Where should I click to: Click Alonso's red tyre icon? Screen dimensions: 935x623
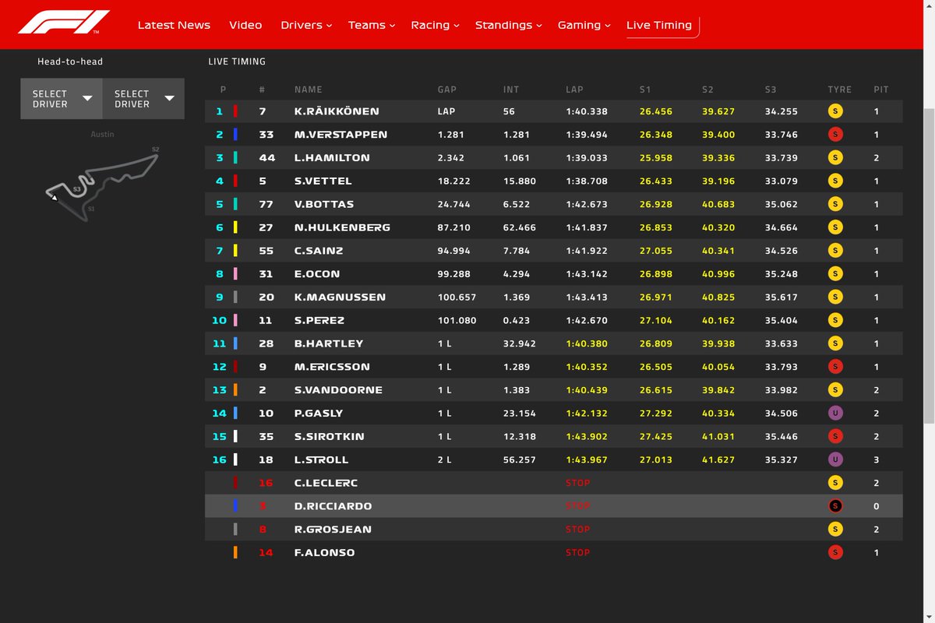pyautogui.click(x=835, y=553)
